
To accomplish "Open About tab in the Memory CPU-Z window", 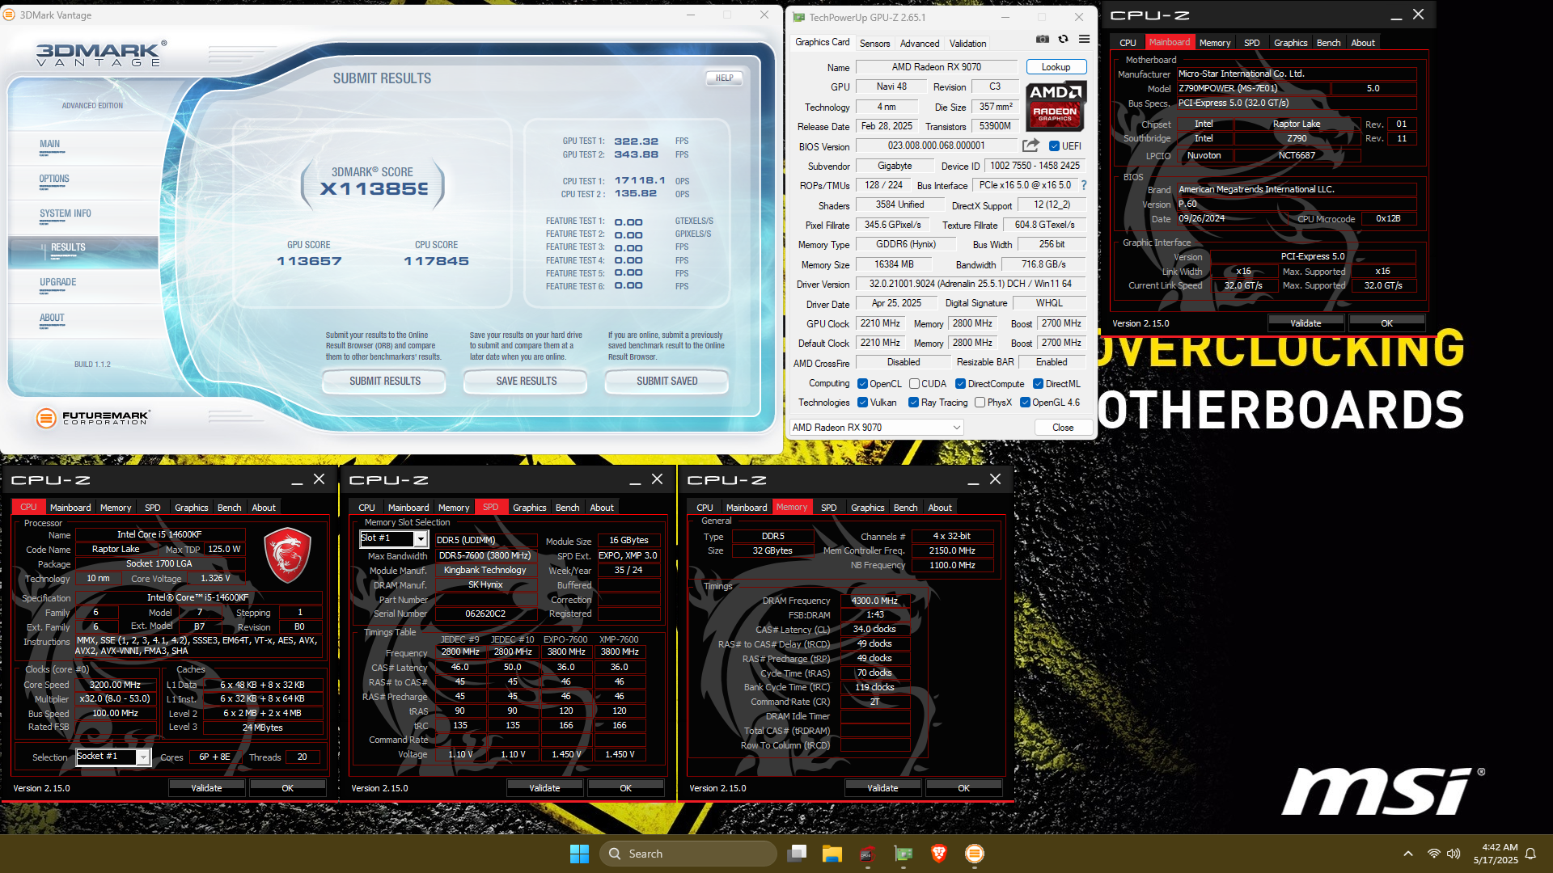I will [x=939, y=508].
